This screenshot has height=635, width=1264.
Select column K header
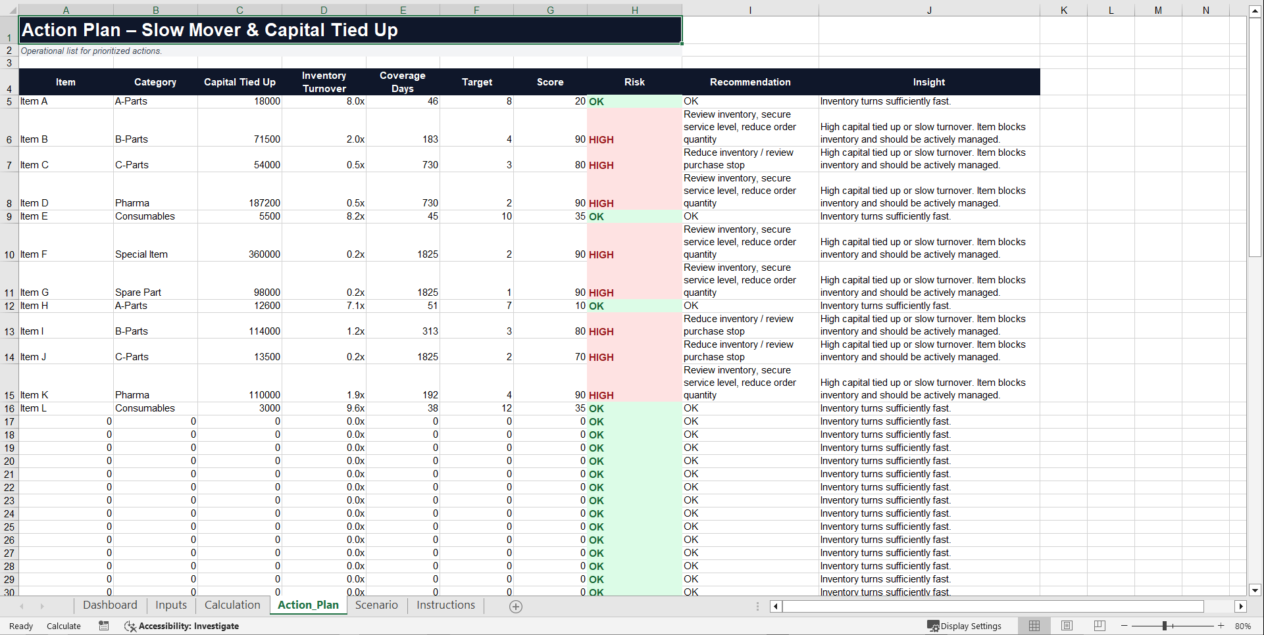tap(1063, 10)
